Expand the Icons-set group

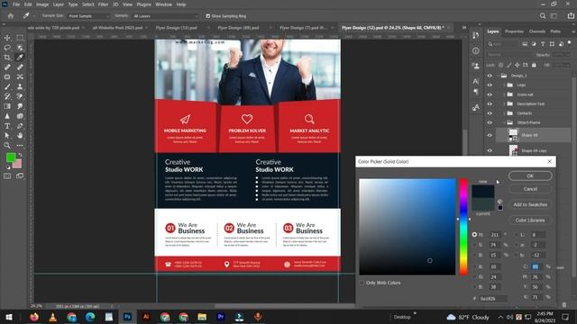click(504, 94)
